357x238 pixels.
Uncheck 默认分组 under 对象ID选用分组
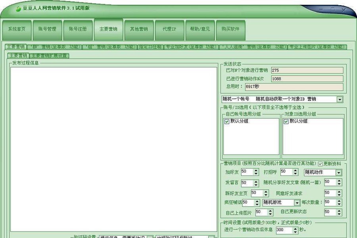tap(286, 121)
